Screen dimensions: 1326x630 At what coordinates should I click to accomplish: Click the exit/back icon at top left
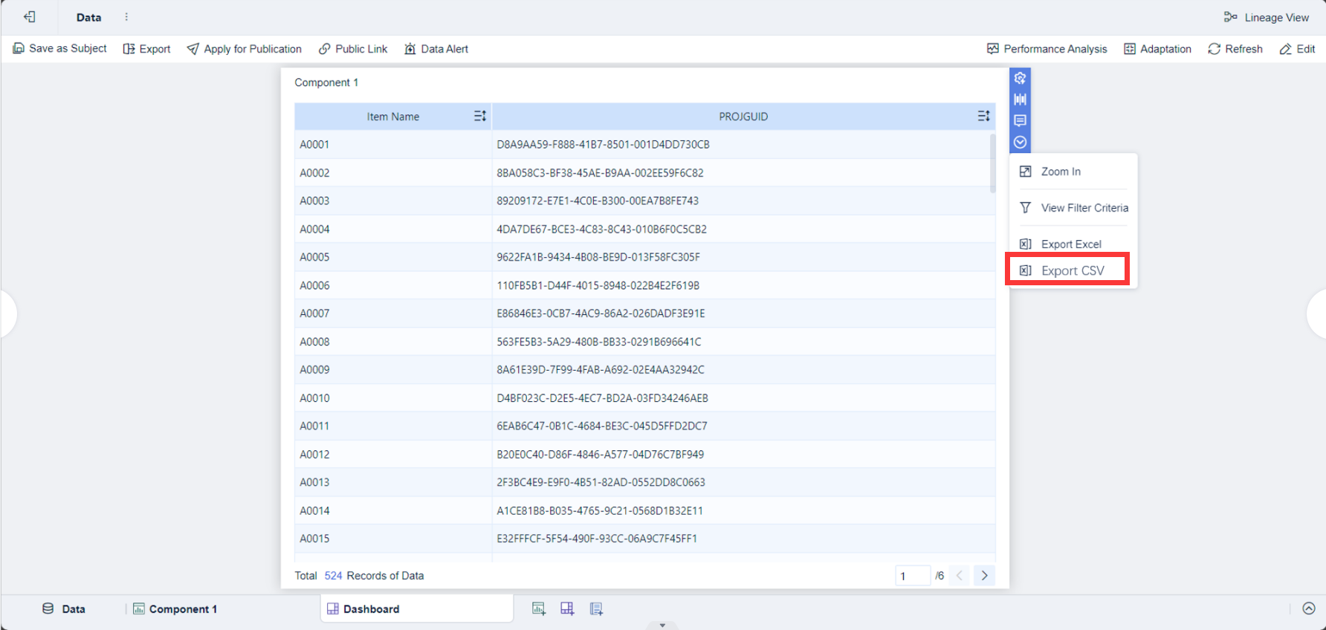[x=30, y=17]
